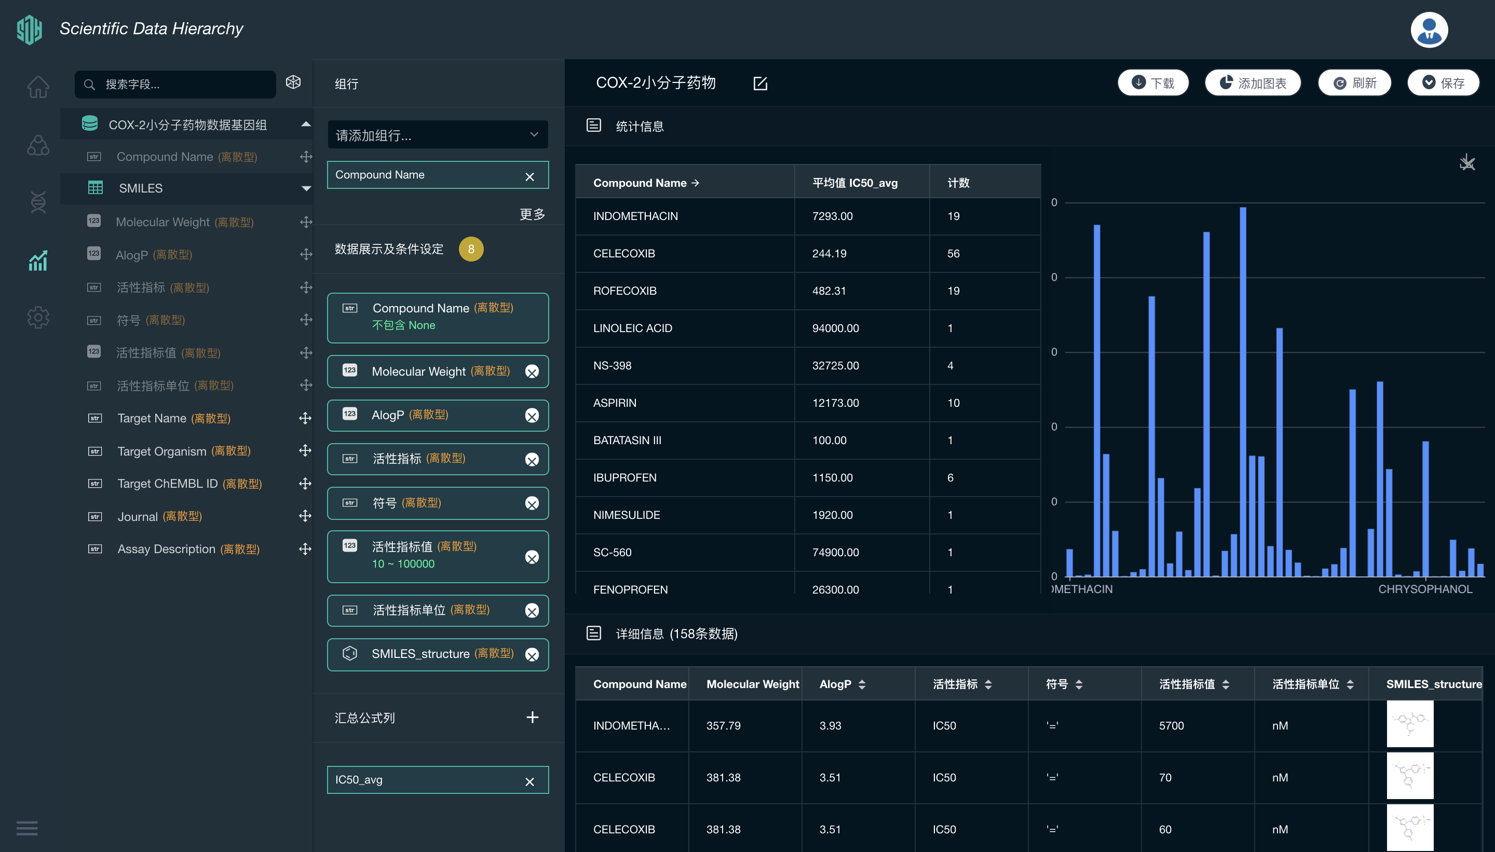Click move icon beside Target Organism
The width and height of the screenshot is (1495, 852).
pyautogui.click(x=305, y=450)
